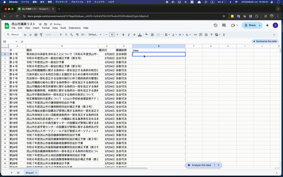Open the Sheet1 tab options arrow
The height and width of the screenshot is (177, 283).
pos(36,173)
